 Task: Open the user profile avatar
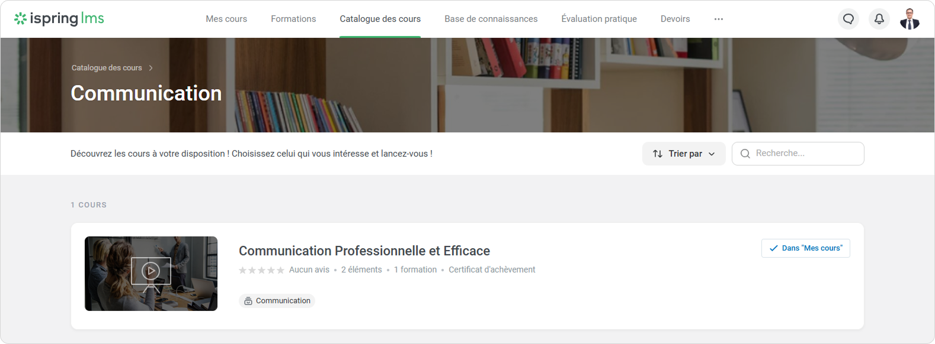[910, 19]
